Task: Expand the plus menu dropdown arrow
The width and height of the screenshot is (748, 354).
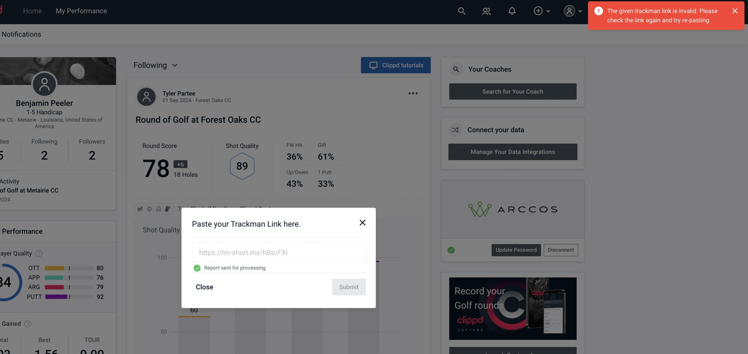Action: coord(548,11)
